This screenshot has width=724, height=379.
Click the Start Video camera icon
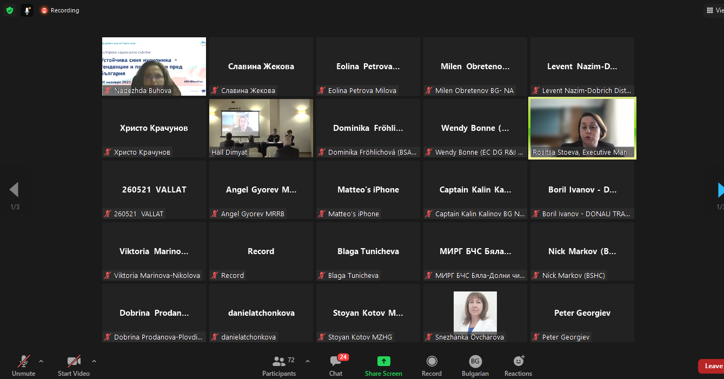click(x=74, y=361)
